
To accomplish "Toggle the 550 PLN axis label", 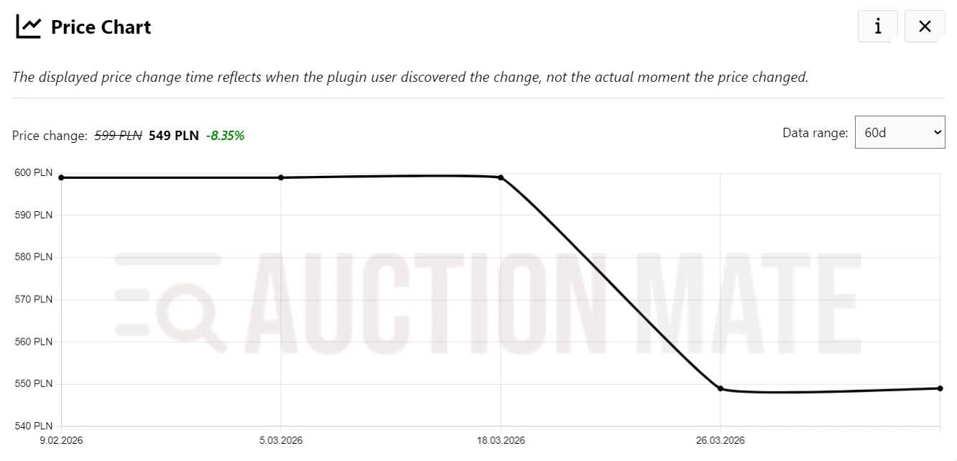I will pyautogui.click(x=33, y=383).
